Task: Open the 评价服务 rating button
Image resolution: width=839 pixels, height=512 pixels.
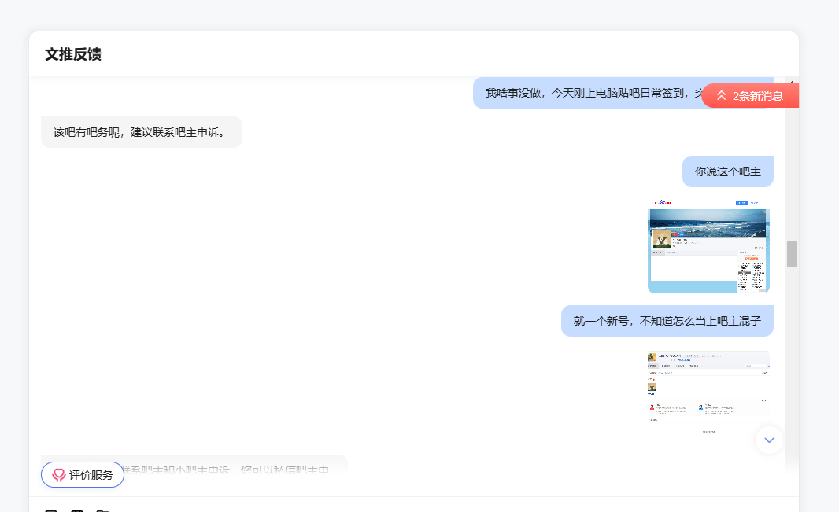Action: [x=83, y=474]
